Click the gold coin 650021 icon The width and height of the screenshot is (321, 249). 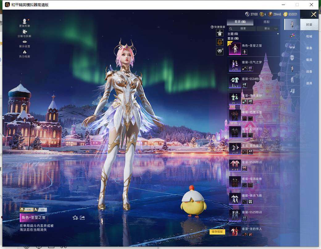pyautogui.click(x=286, y=14)
